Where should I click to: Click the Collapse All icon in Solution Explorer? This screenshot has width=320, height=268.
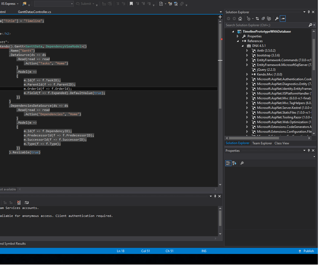point(263,19)
